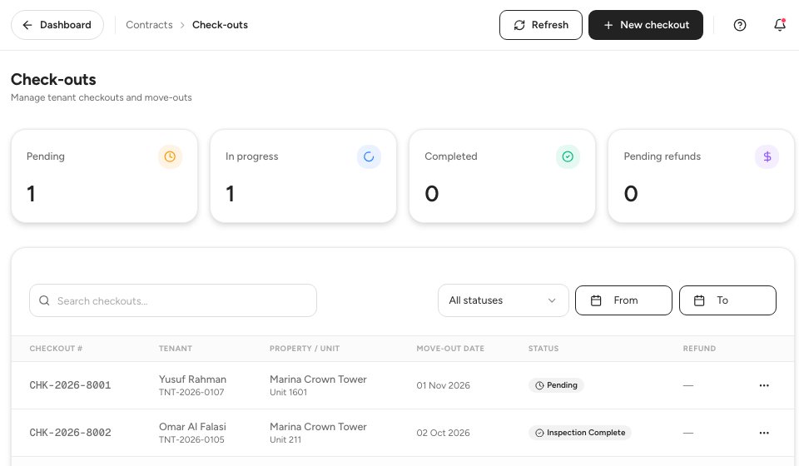Click tenant name Omar Al Falasi
Image resolution: width=799 pixels, height=466 pixels.
coord(192,427)
